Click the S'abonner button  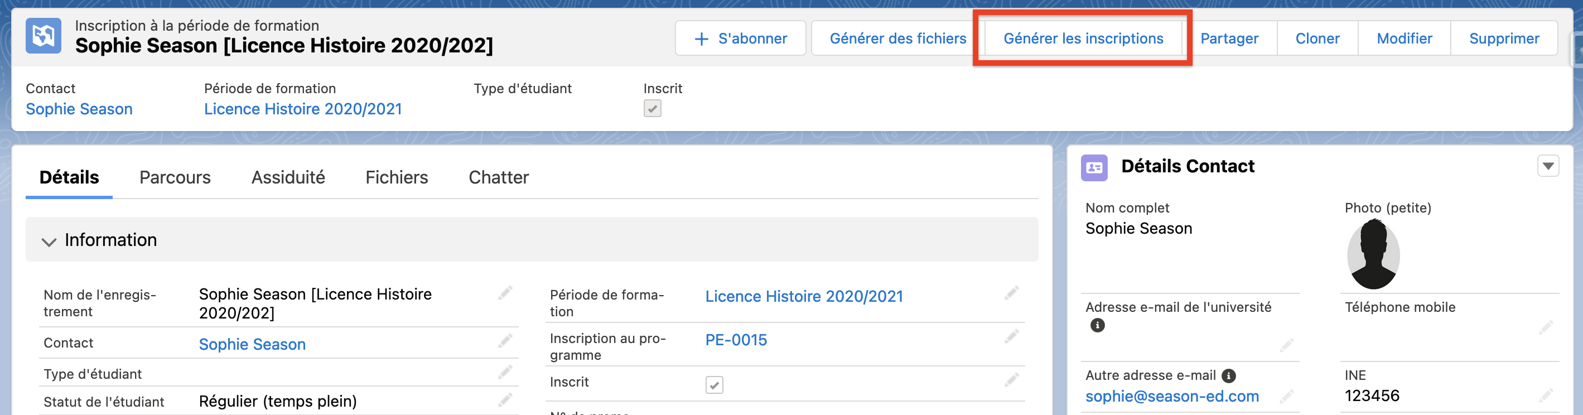click(x=740, y=38)
